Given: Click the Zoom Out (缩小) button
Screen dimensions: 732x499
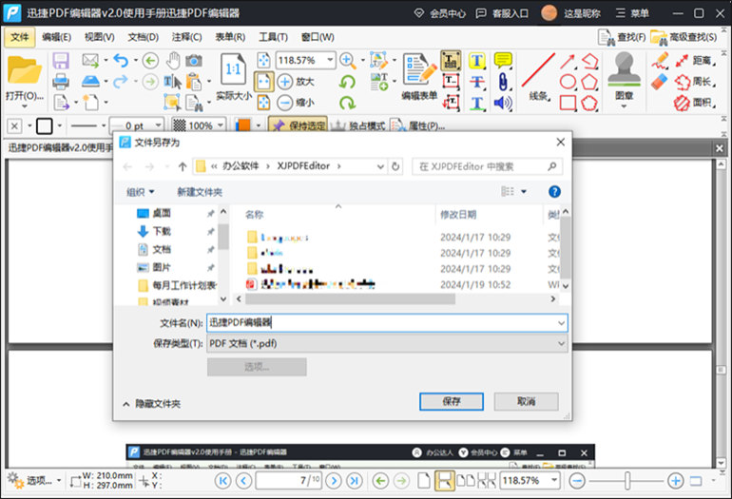Looking at the screenshot, I should [295, 103].
